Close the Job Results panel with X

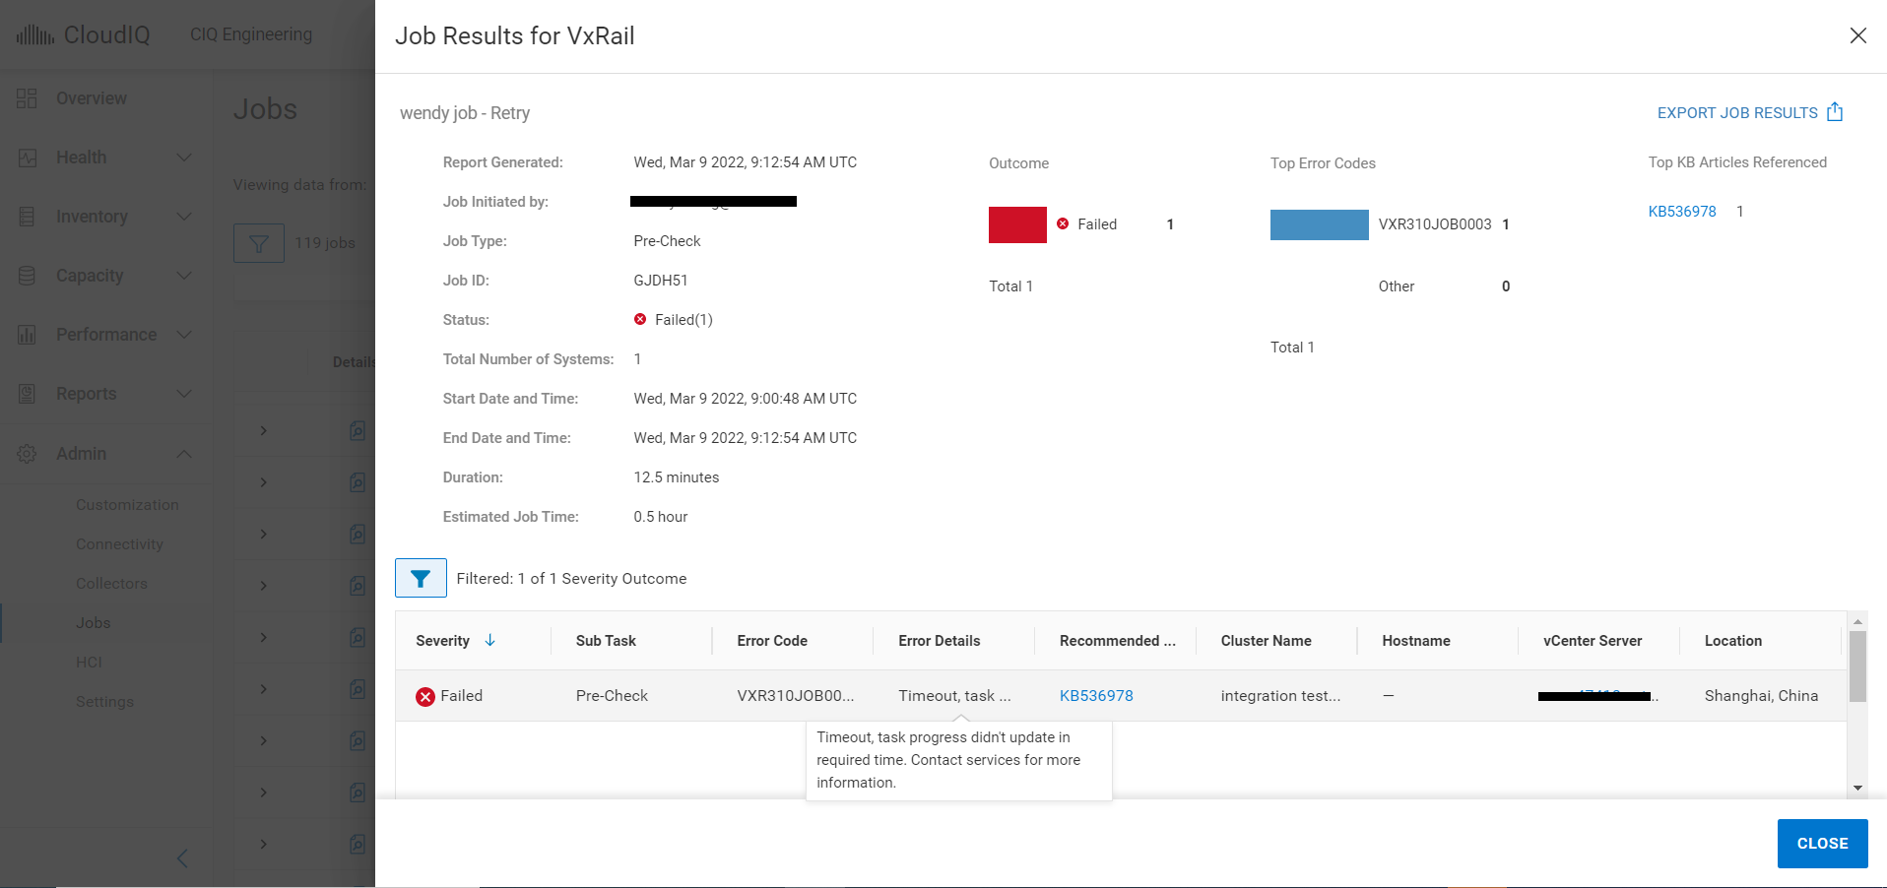pyautogui.click(x=1857, y=35)
